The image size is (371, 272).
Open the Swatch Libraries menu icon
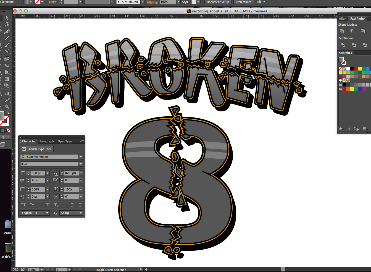pos(342,129)
